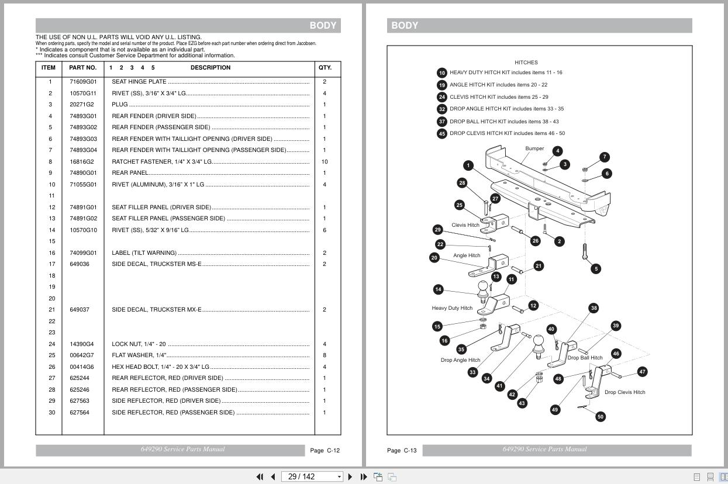Image resolution: width=728 pixels, height=484 pixels.
Task: Click the right page 'BODY' header
Action: click(x=405, y=26)
